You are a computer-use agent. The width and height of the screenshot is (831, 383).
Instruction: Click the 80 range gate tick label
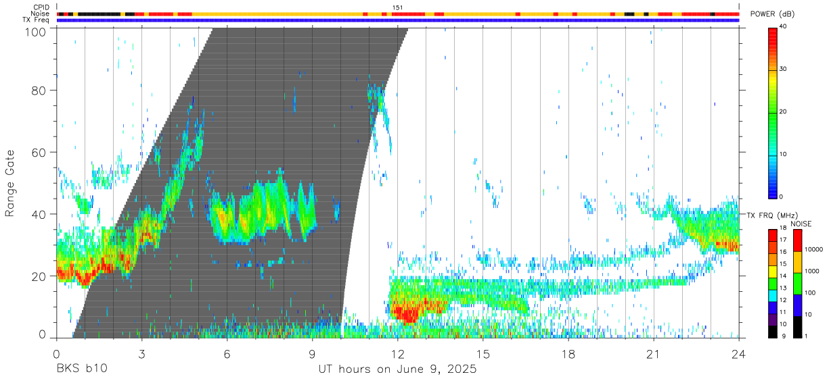pyautogui.click(x=39, y=90)
